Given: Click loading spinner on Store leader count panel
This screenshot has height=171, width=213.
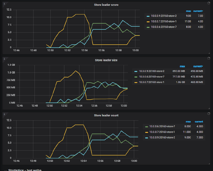Looking at the screenshot, I should (209, 114).
